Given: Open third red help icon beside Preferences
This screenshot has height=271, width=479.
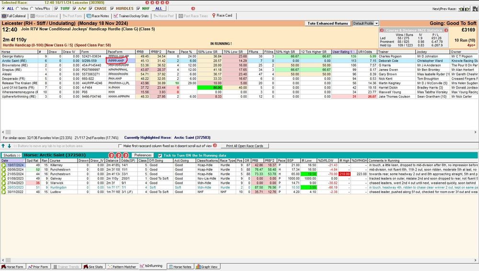Looking at the screenshot, I should tap(125, 156).
